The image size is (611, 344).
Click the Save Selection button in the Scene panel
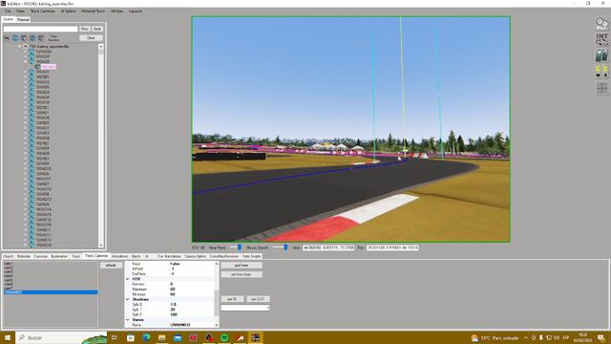click(53, 38)
